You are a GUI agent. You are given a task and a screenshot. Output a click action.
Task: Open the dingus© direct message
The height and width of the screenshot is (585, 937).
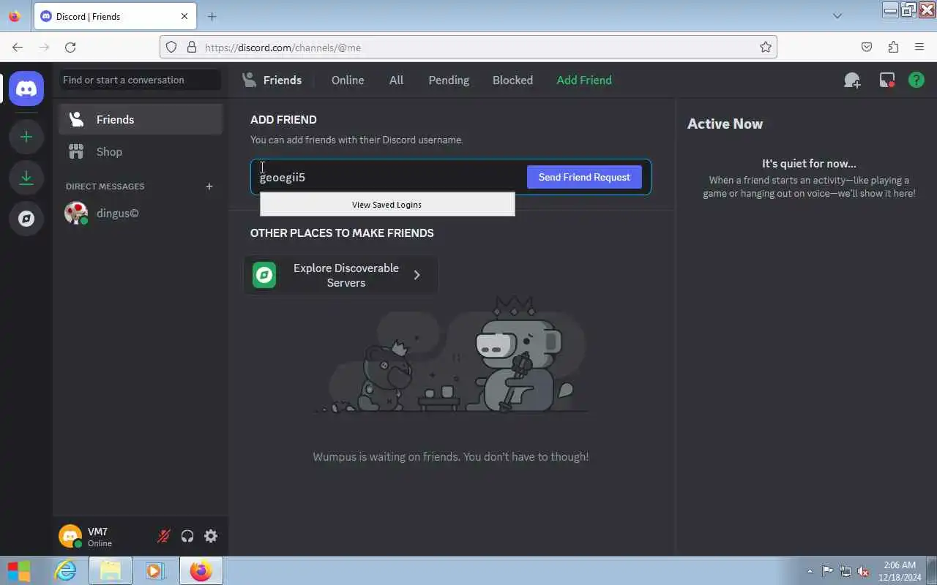pos(141,214)
